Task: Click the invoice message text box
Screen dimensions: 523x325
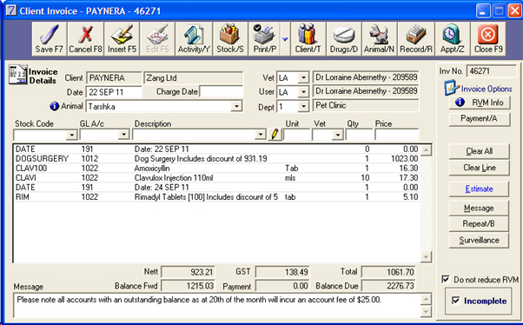Action: (x=217, y=305)
